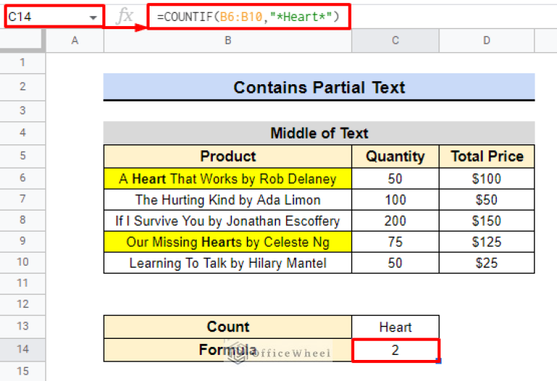Select 'A Heart That Works' yellow cell
The height and width of the screenshot is (381, 557).
tap(227, 179)
